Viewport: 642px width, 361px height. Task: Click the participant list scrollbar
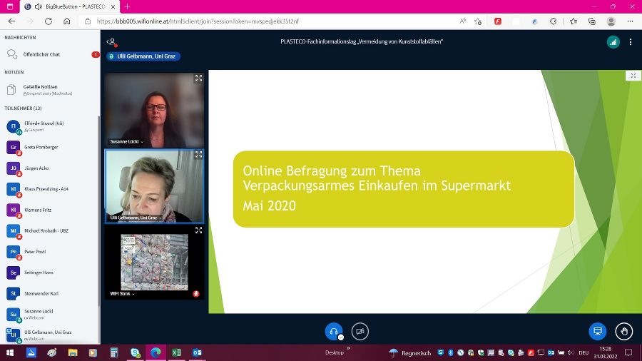98,210
